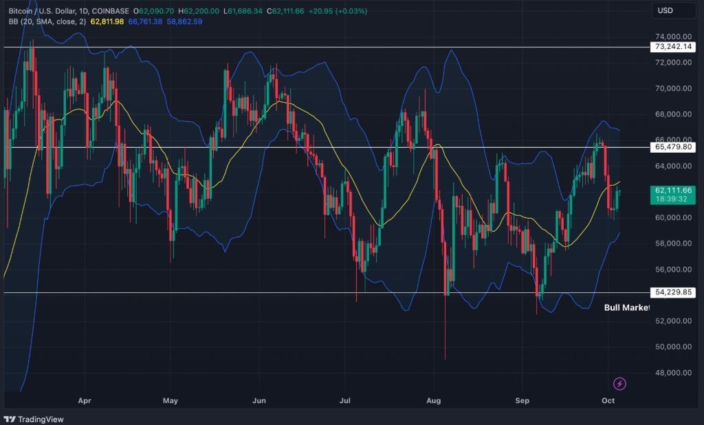Click the Aug label on time axis

434,400
